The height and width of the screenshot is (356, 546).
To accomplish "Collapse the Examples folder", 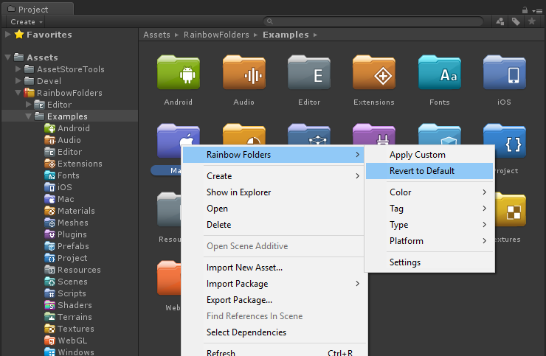I will click(29, 116).
